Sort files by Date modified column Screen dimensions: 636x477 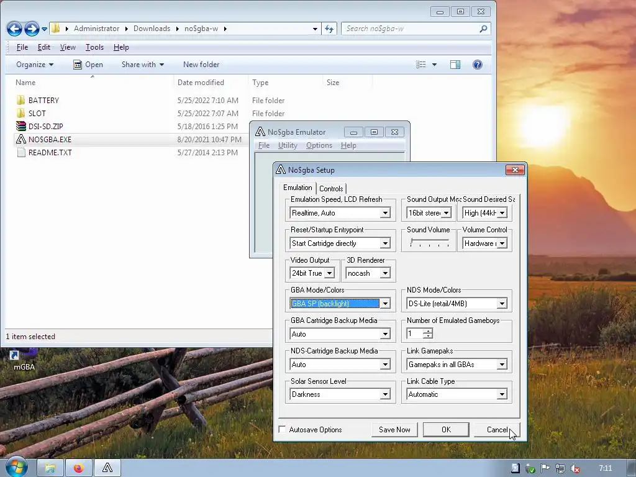(201, 83)
